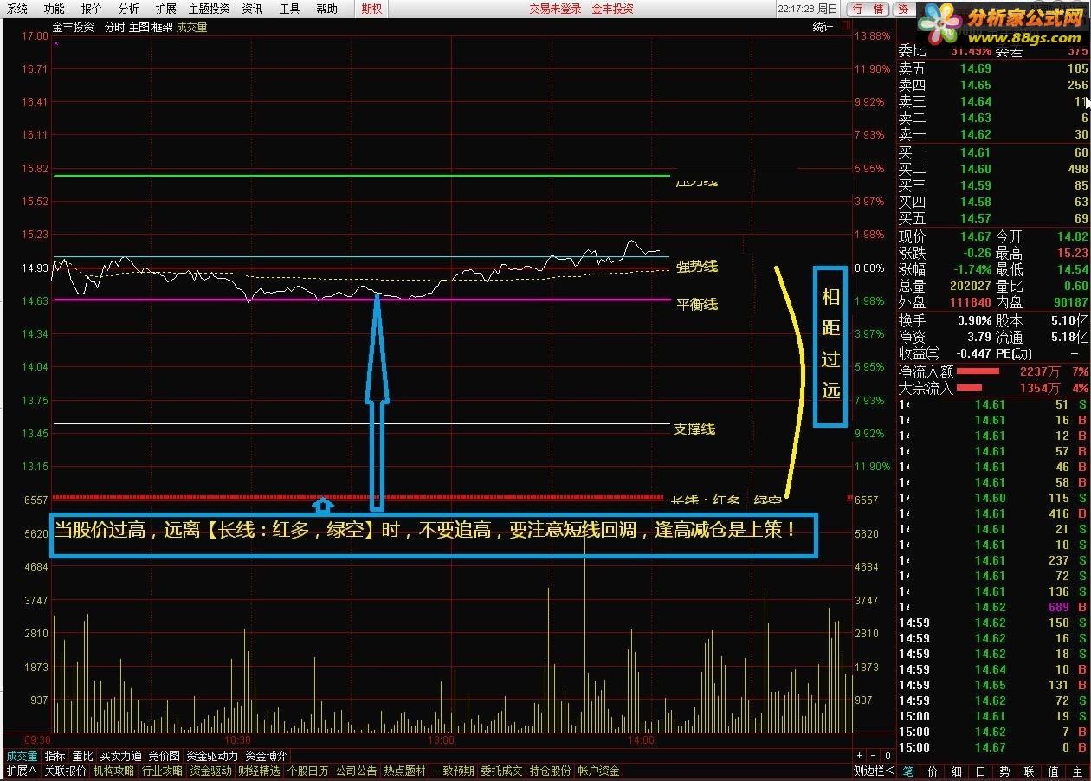Expand the 扩展 bottom panel toggle

21,771
